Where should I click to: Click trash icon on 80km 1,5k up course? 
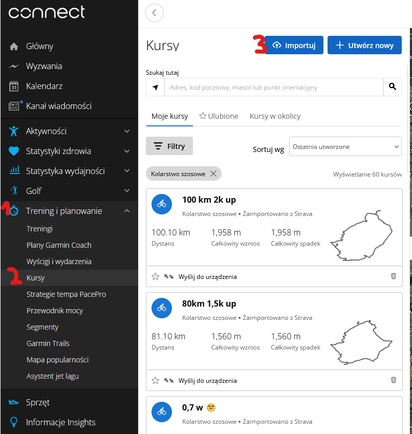[x=393, y=380]
